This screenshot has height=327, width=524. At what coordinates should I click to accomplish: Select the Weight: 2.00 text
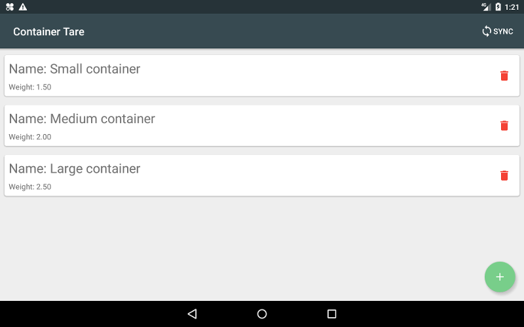[x=30, y=137]
